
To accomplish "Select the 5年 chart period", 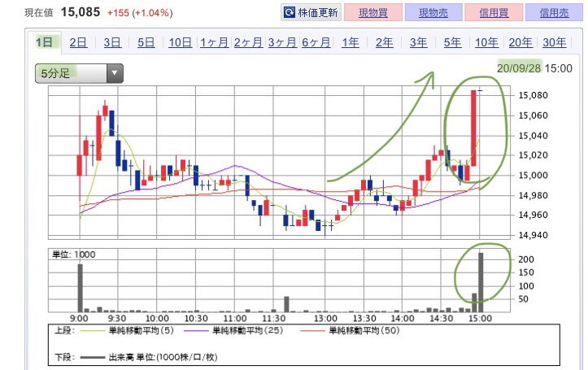I will tap(452, 42).
